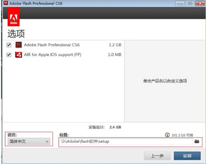Image resolution: width=206 pixels, height=164 pixels.
Task: Click the Adobe icon in title bar
Action: [x=5, y=3]
